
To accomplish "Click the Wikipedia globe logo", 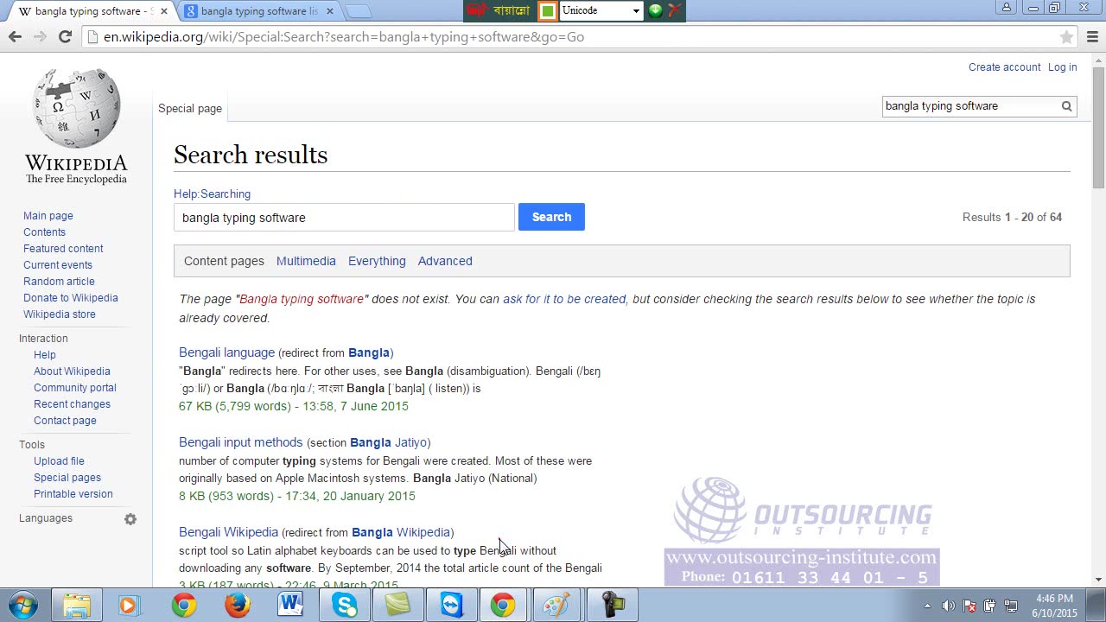I will (x=76, y=109).
